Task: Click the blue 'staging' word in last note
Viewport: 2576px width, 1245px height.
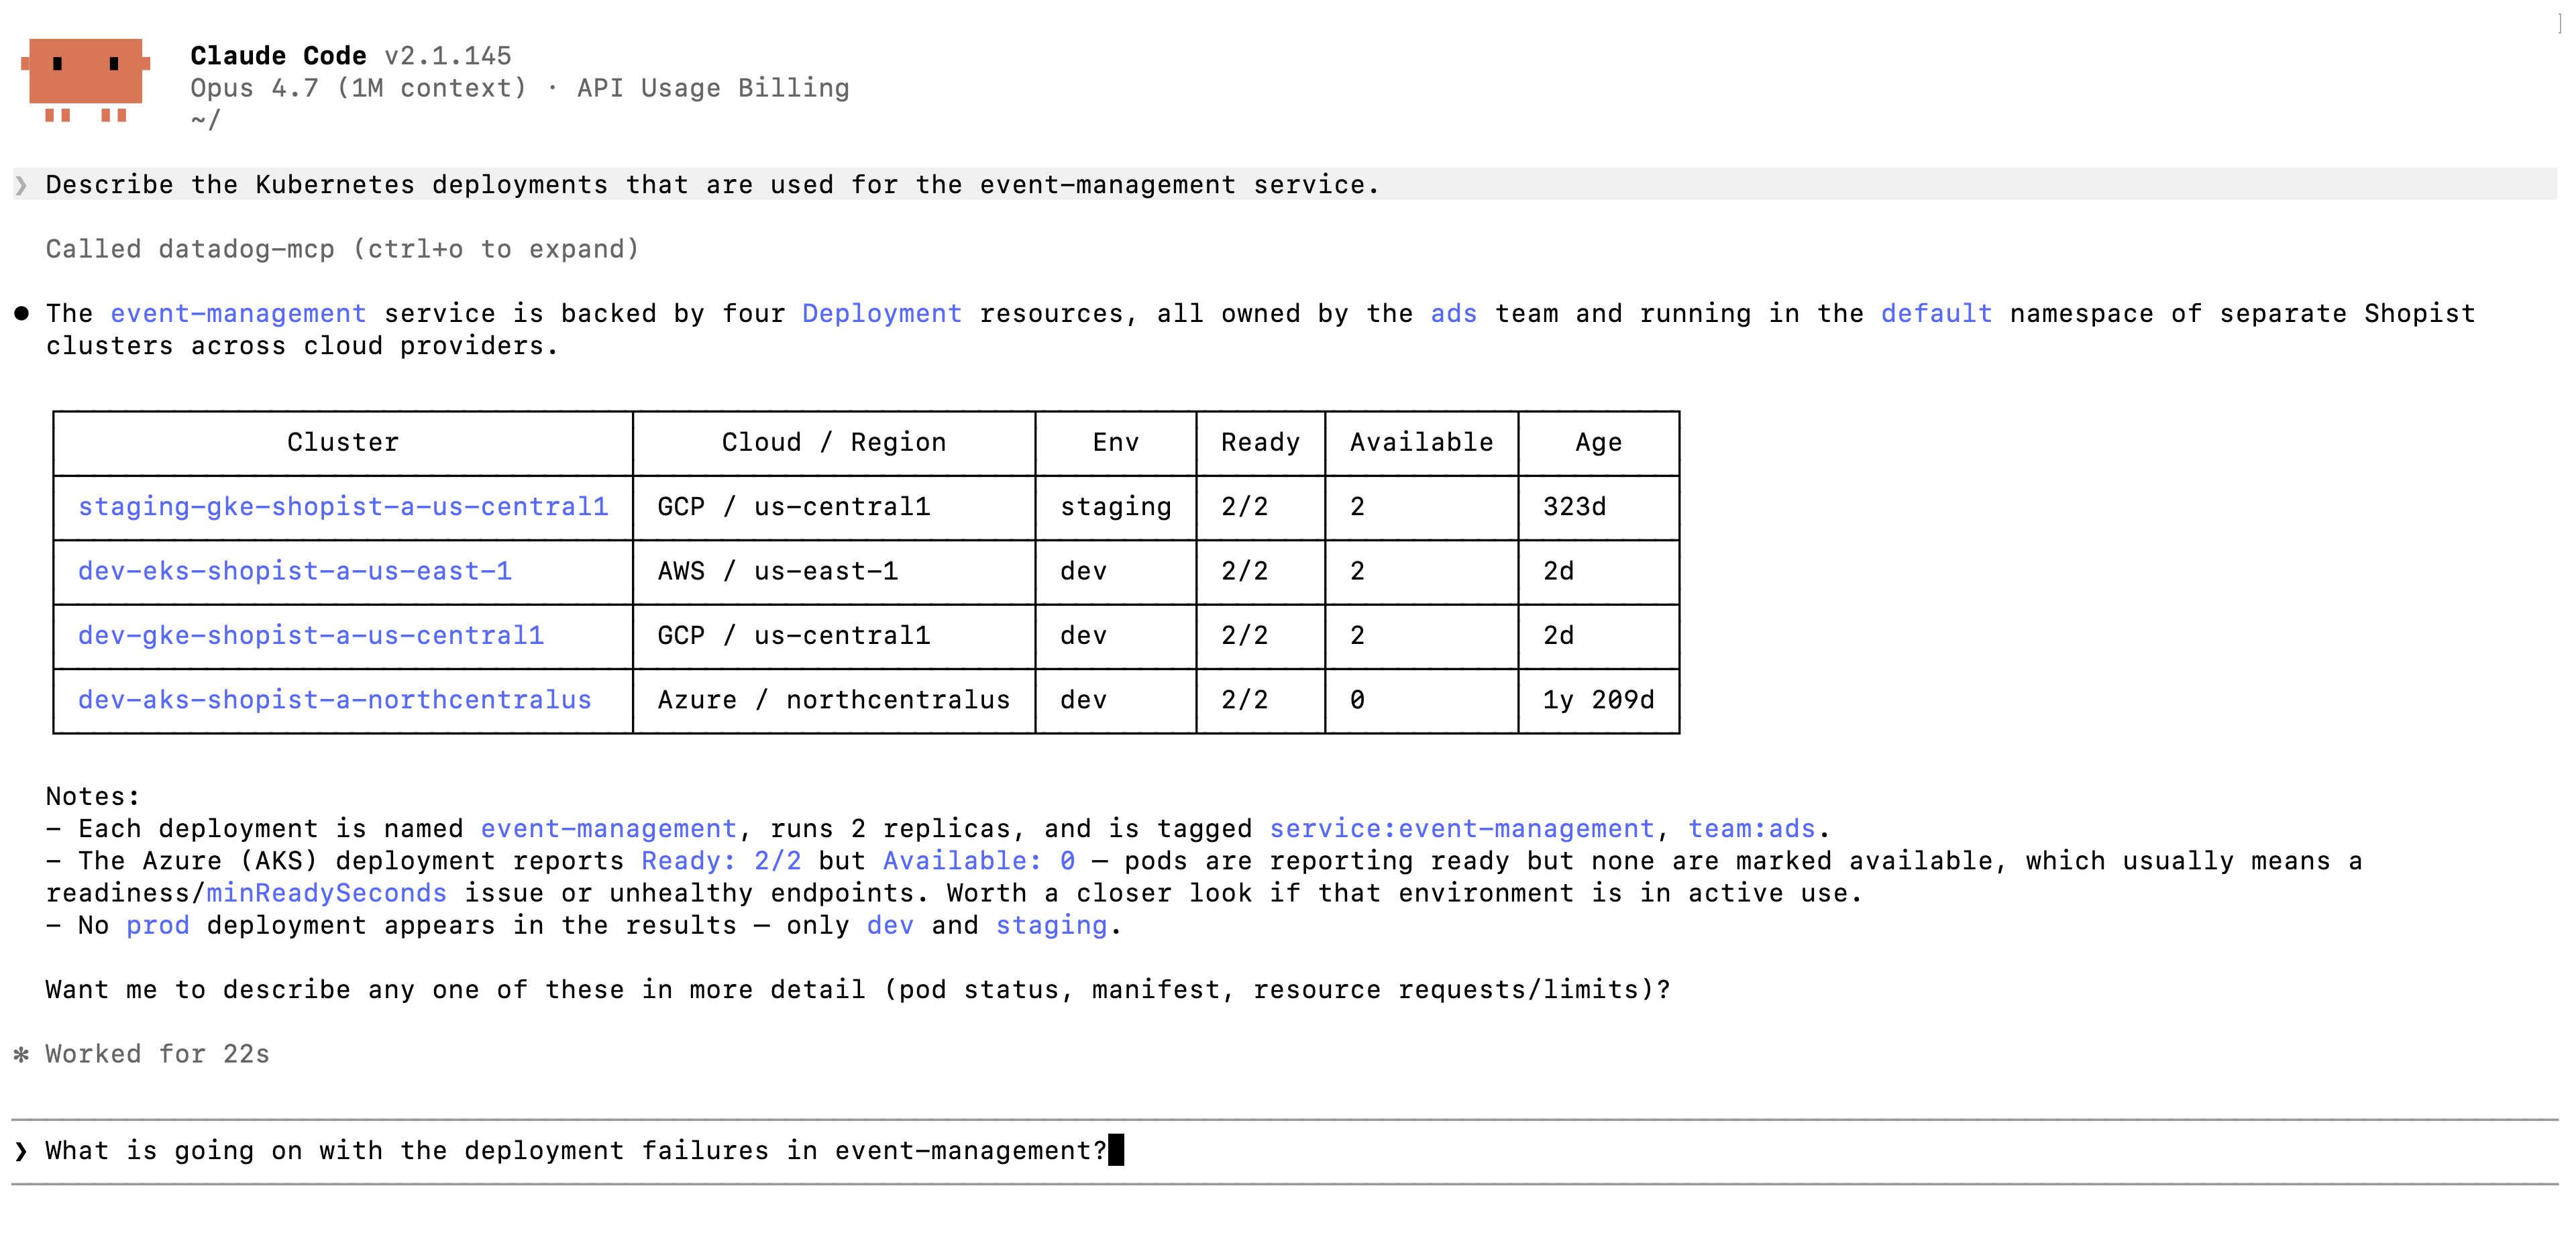Action: [x=1052, y=926]
